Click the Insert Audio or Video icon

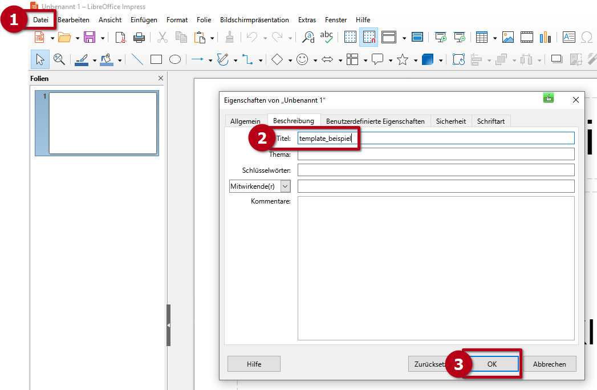(526, 37)
